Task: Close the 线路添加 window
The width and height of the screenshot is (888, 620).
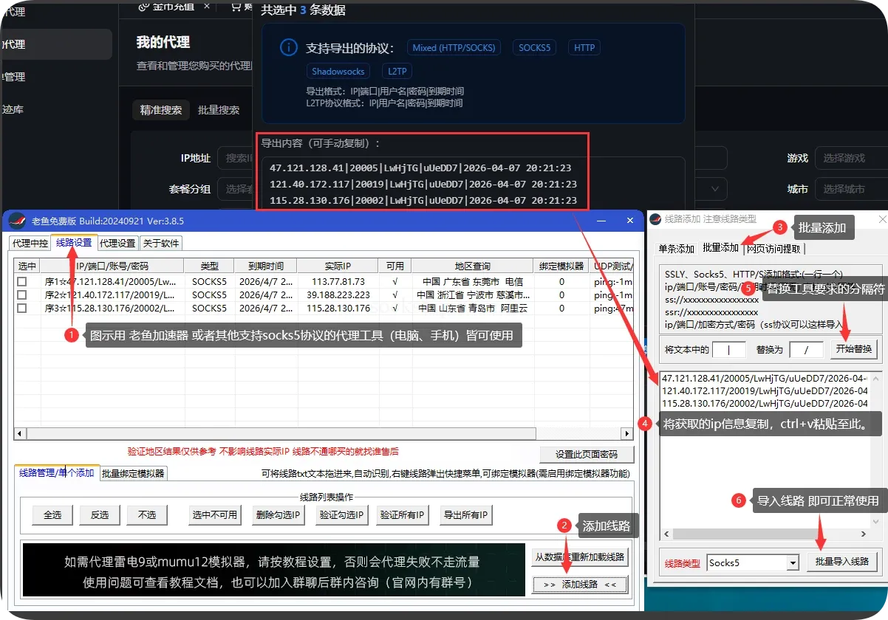Action: (882, 219)
